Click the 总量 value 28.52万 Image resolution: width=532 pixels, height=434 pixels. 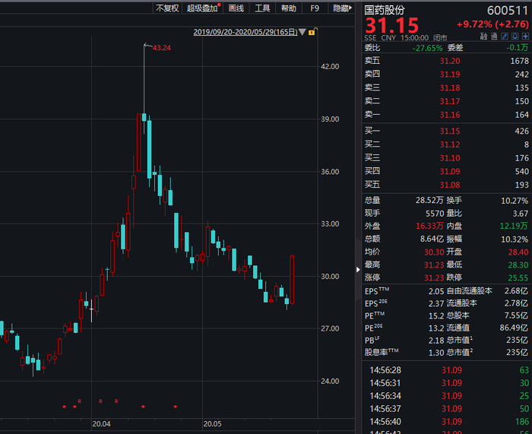coord(429,200)
